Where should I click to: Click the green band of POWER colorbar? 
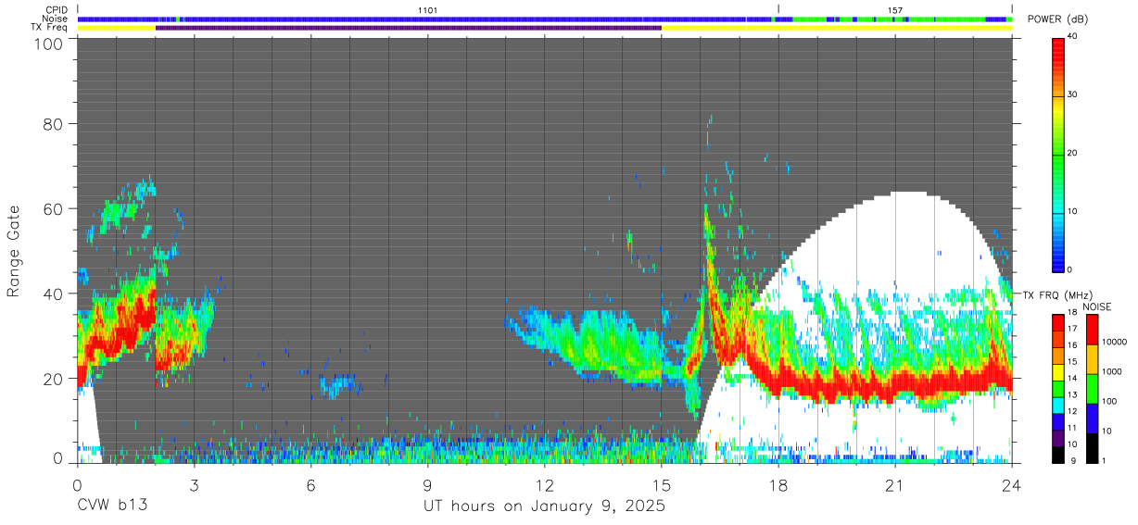pos(1058,157)
